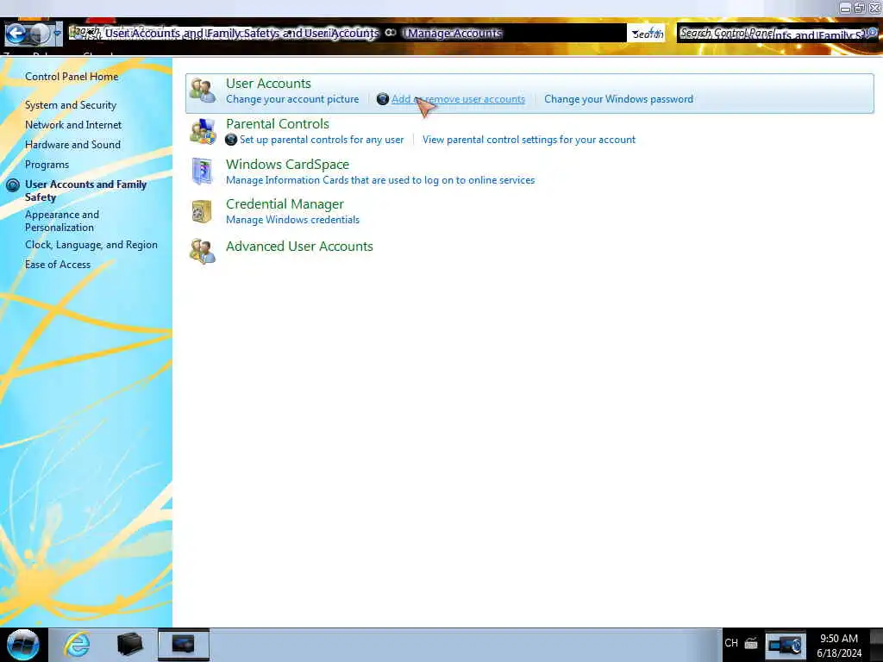883x662 pixels.
Task: Open Change your Windows password
Action: click(618, 99)
